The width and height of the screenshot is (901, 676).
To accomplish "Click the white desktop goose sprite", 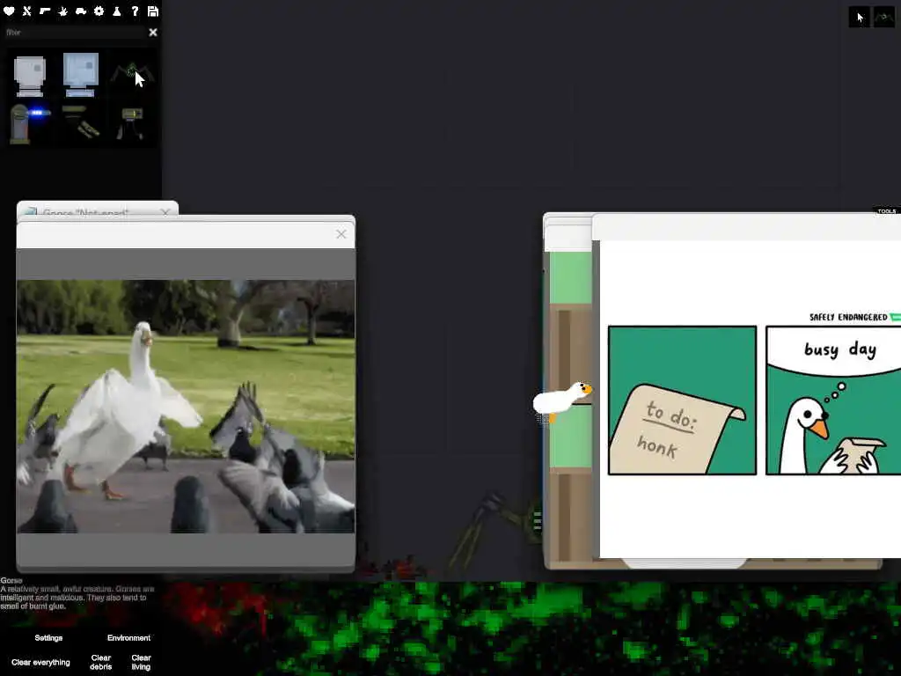I will click(x=561, y=400).
